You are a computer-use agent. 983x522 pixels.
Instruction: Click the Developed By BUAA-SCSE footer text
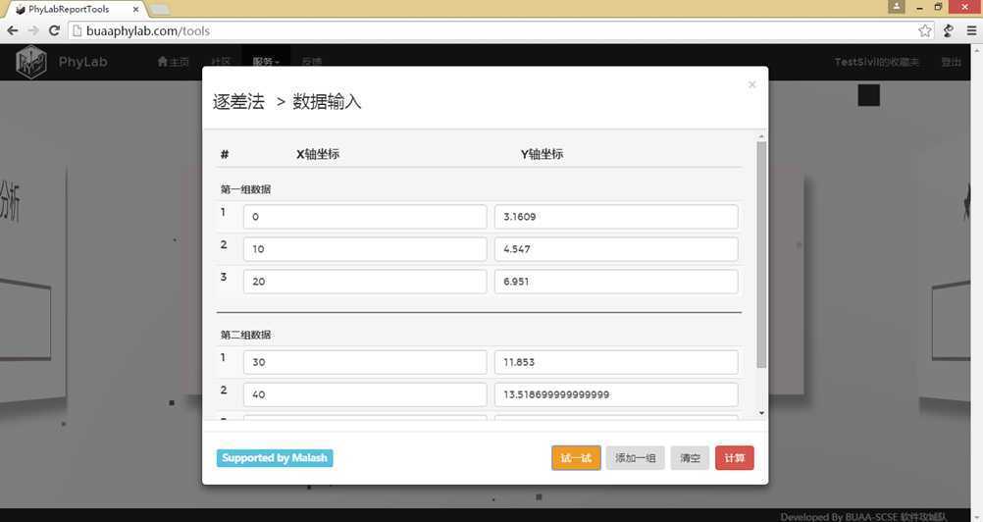[863, 516]
